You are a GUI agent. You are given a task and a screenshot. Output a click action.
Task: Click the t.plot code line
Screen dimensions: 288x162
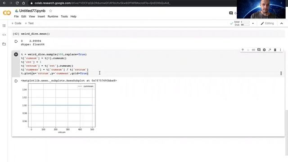55,73
